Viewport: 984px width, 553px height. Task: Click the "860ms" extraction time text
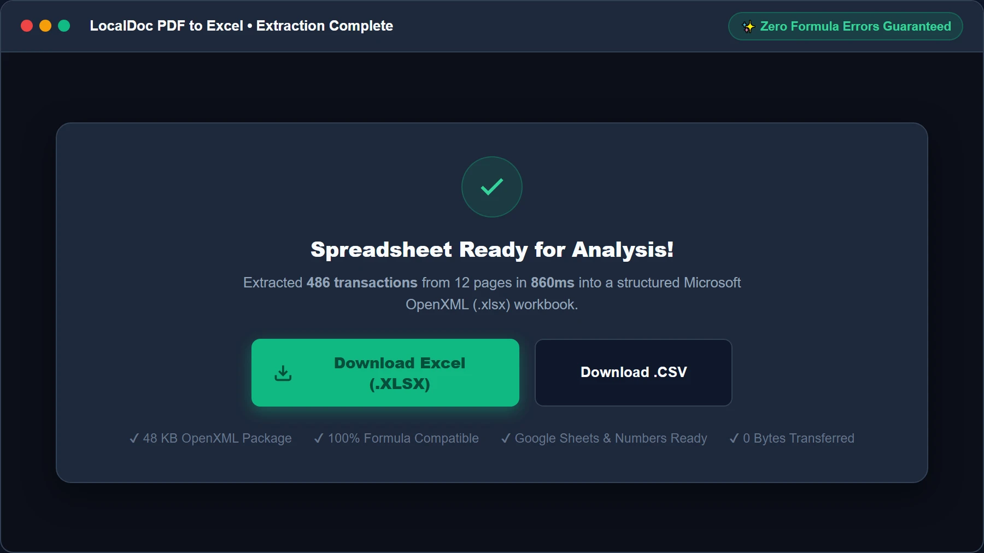pyautogui.click(x=553, y=283)
